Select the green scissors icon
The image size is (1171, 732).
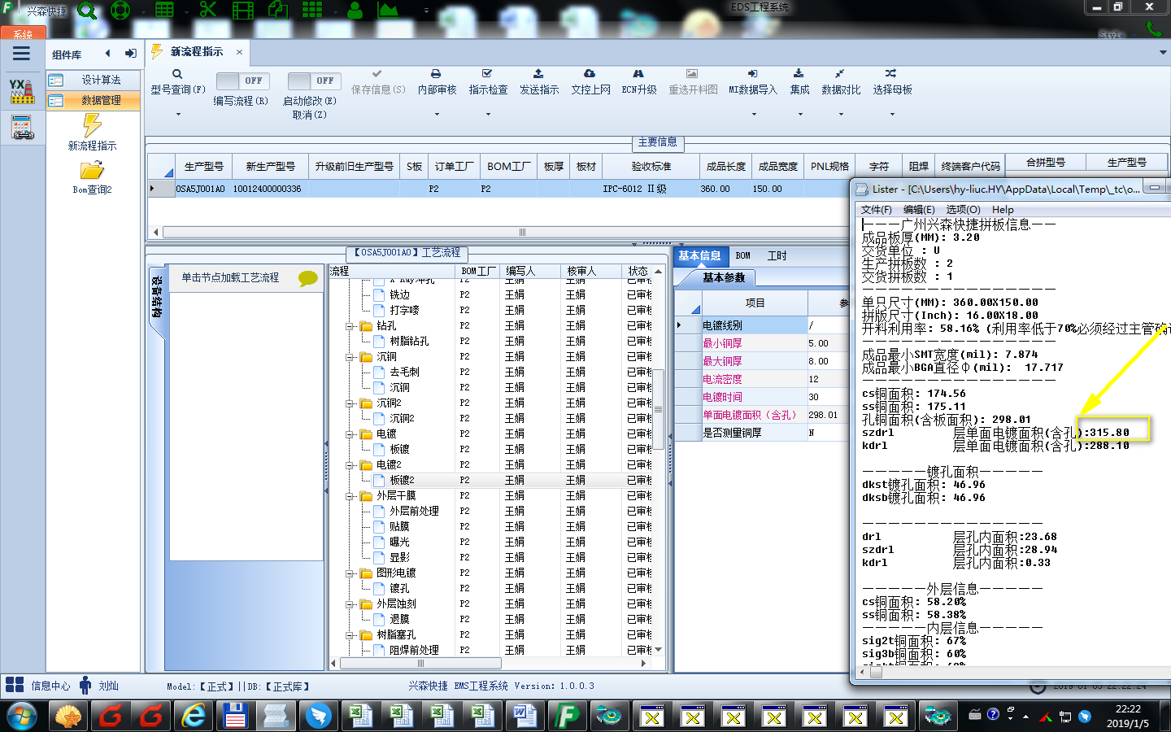point(208,10)
